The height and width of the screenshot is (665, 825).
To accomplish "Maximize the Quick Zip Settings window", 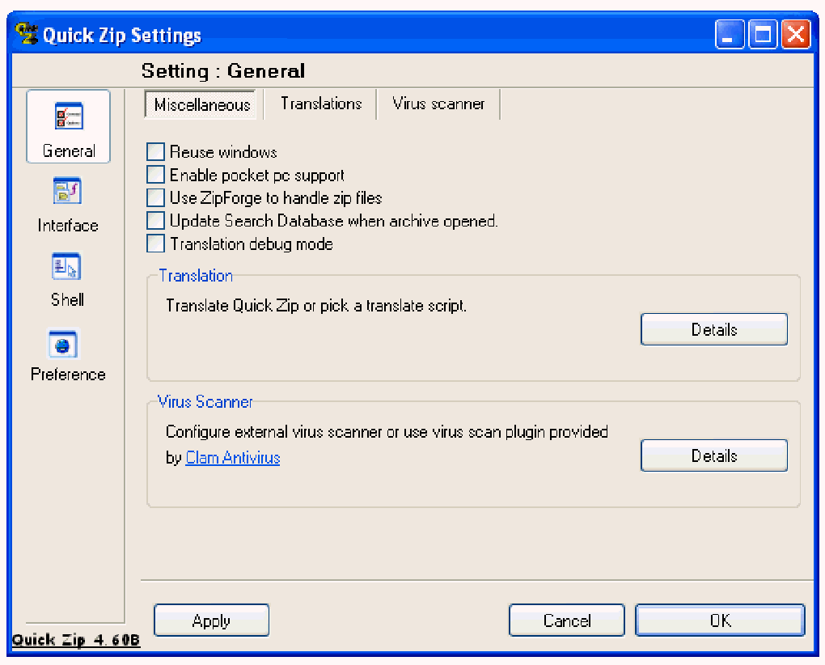I will coord(763,34).
